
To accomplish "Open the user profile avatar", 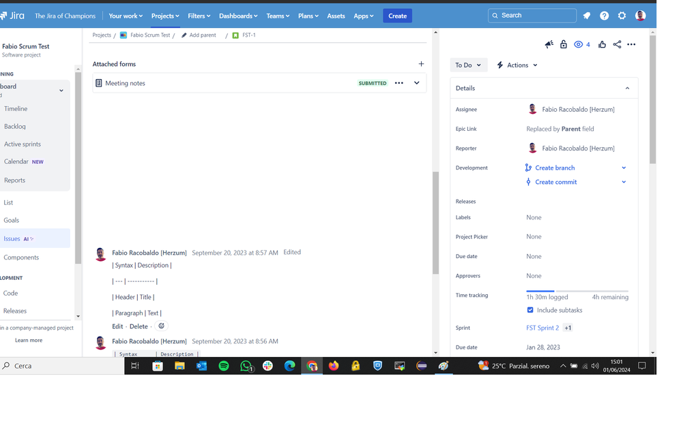I will (x=640, y=16).
